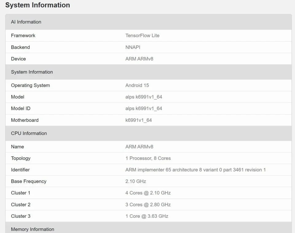Select the NNAPI backend value
Screen dimensions: 295x233
[x=133, y=47]
